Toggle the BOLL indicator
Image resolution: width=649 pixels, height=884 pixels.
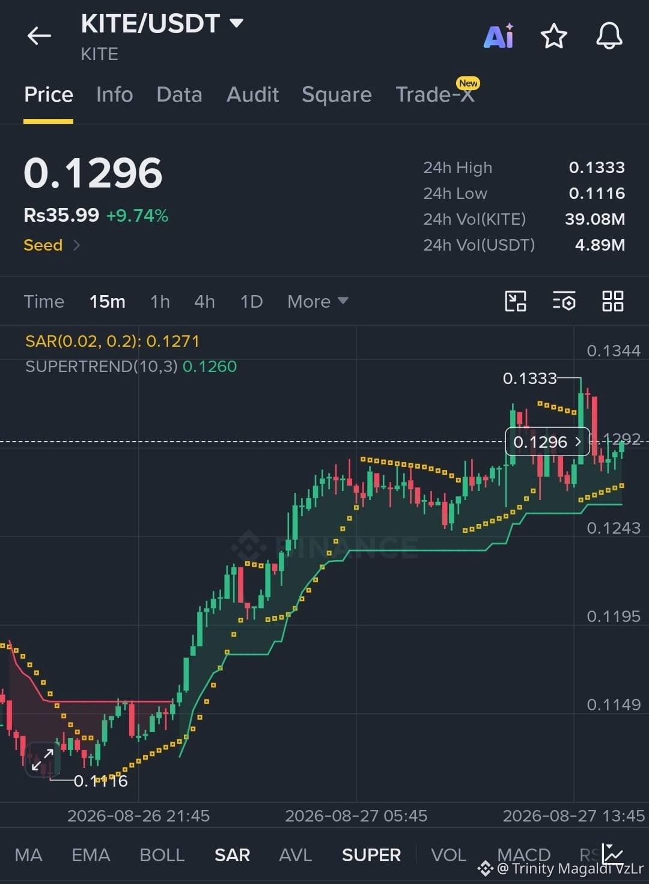[162, 855]
